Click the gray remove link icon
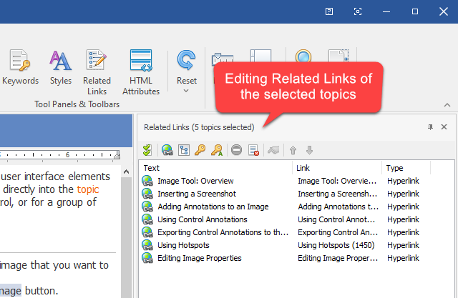 tap(237, 150)
